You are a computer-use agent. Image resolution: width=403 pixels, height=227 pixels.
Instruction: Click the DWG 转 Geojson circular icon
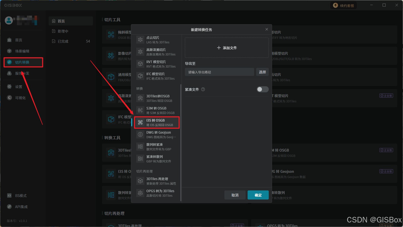(140, 134)
